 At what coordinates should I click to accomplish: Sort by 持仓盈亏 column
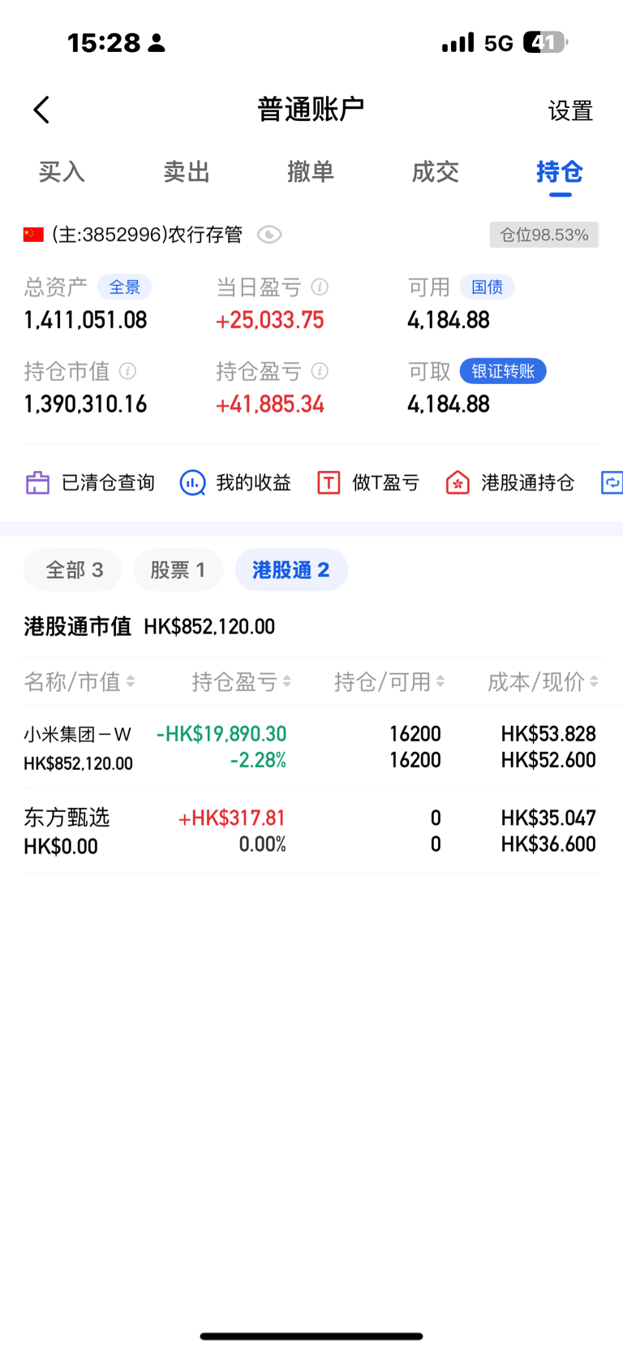242,681
